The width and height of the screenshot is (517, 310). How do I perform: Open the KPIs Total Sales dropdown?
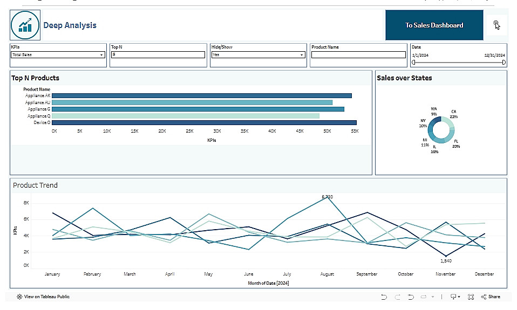click(x=58, y=54)
